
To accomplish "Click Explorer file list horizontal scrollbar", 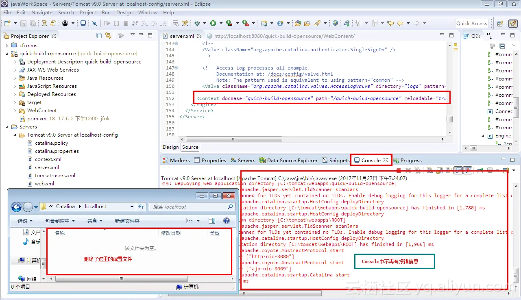I will pyautogui.click(x=121, y=279).
